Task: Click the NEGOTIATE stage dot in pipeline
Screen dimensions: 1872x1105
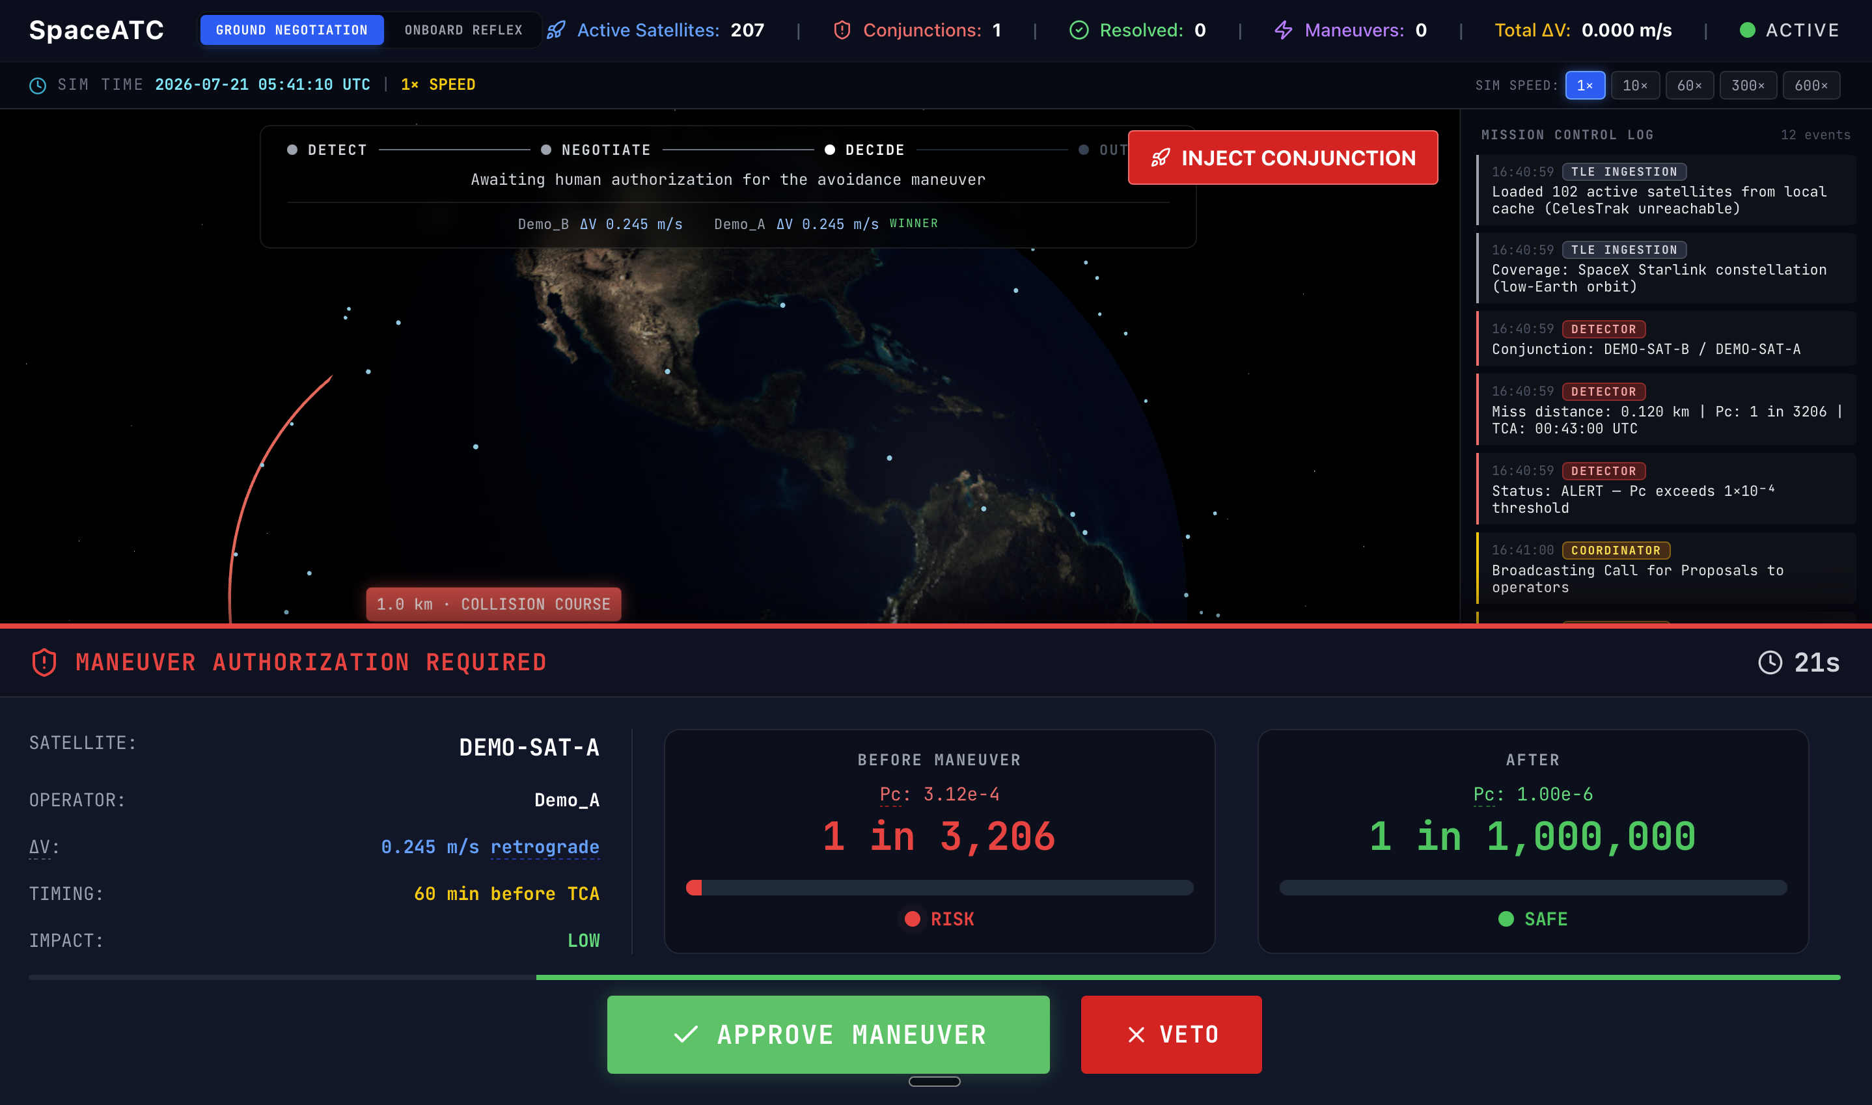Action: [x=546, y=150]
